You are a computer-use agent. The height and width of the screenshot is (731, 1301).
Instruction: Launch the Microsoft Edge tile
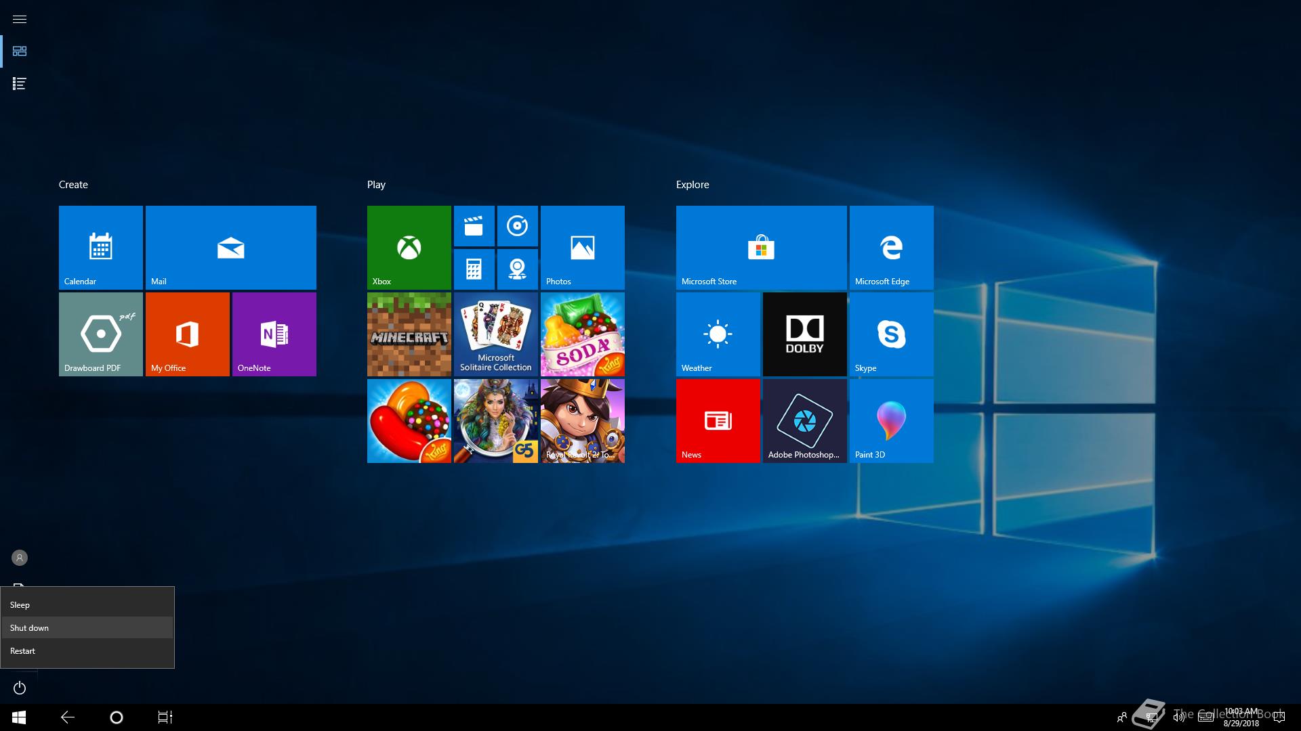892,248
